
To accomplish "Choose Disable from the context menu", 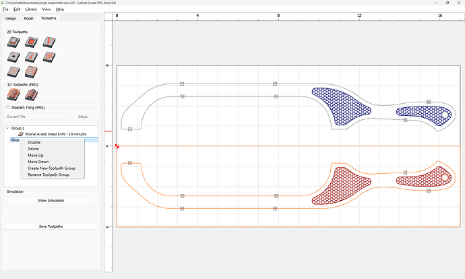I will [x=34, y=142].
